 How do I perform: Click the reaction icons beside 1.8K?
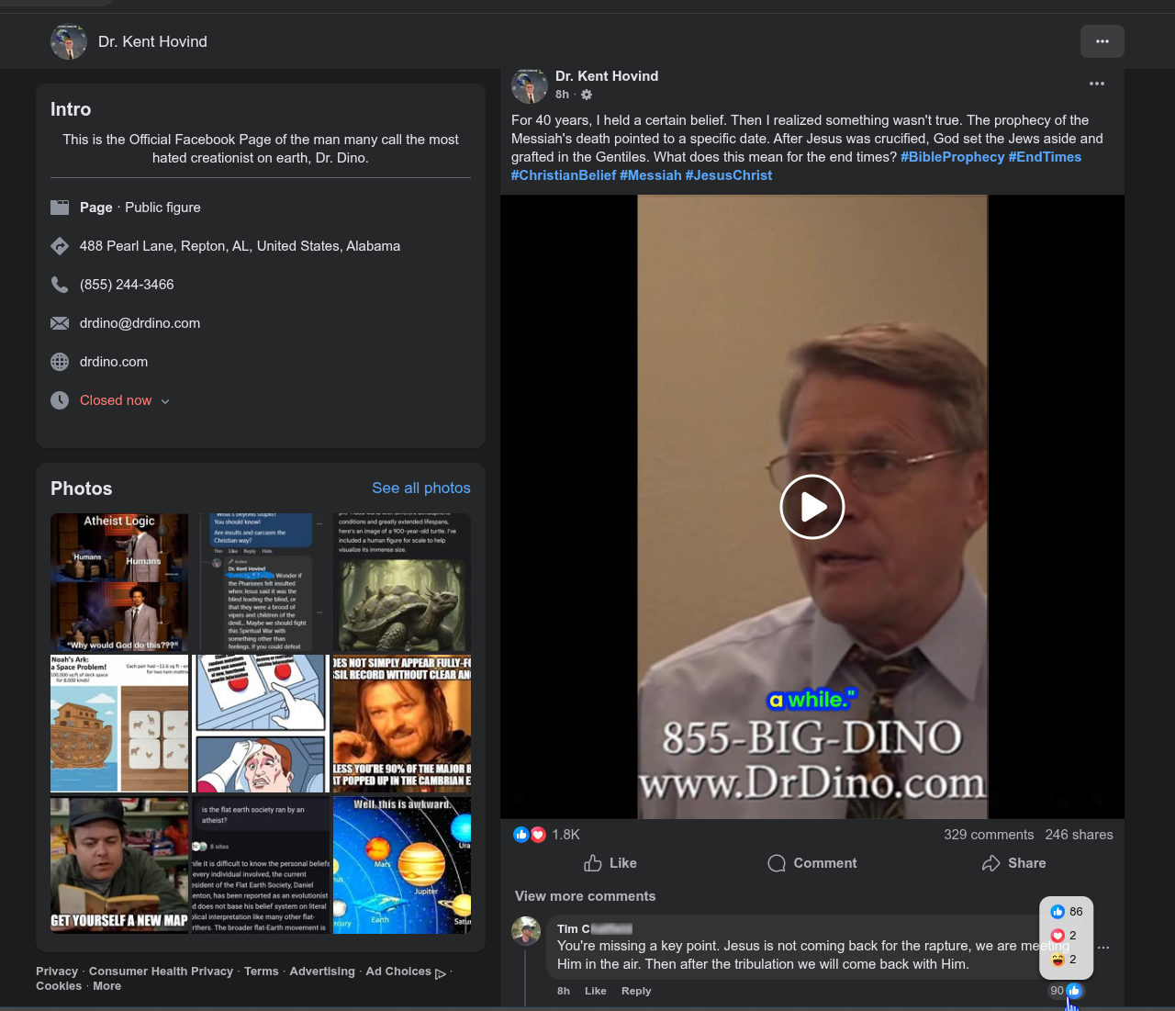530,835
